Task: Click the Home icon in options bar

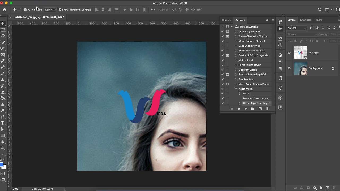Action: click(x=5, y=10)
